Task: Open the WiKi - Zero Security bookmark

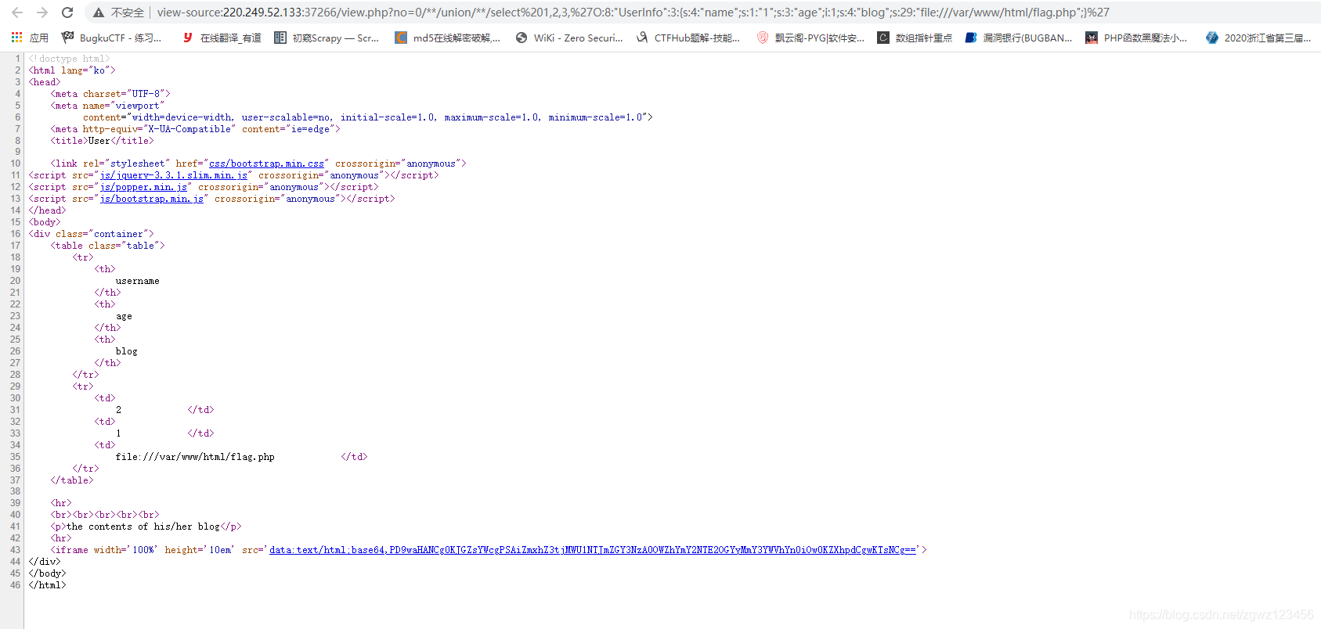Action: (x=570, y=38)
